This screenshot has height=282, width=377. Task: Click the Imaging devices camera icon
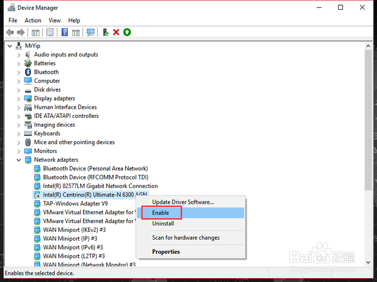tap(28, 125)
